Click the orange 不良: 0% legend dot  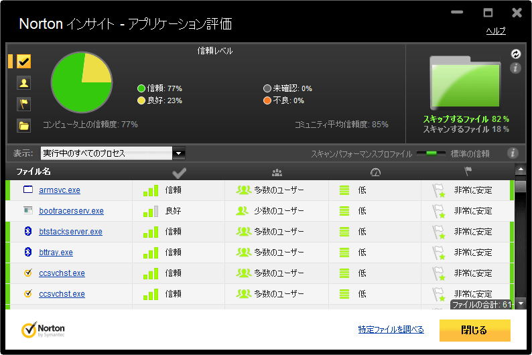[267, 100]
